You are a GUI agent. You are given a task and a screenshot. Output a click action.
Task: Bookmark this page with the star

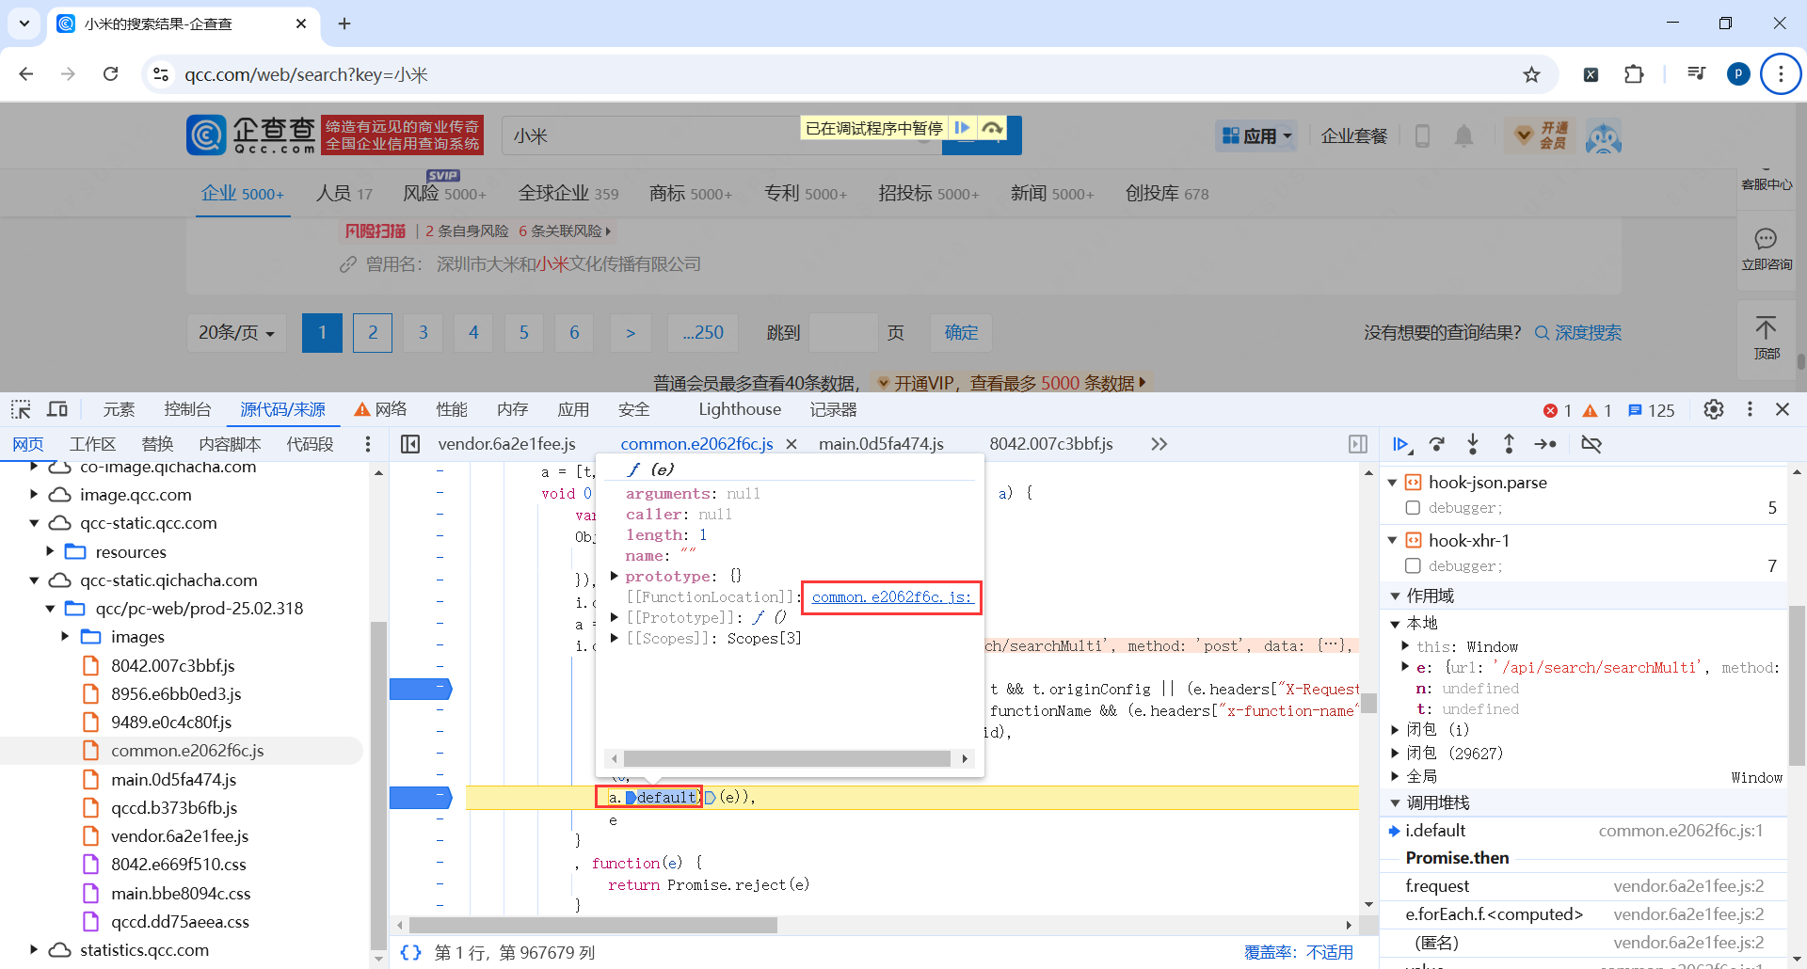click(x=1532, y=74)
